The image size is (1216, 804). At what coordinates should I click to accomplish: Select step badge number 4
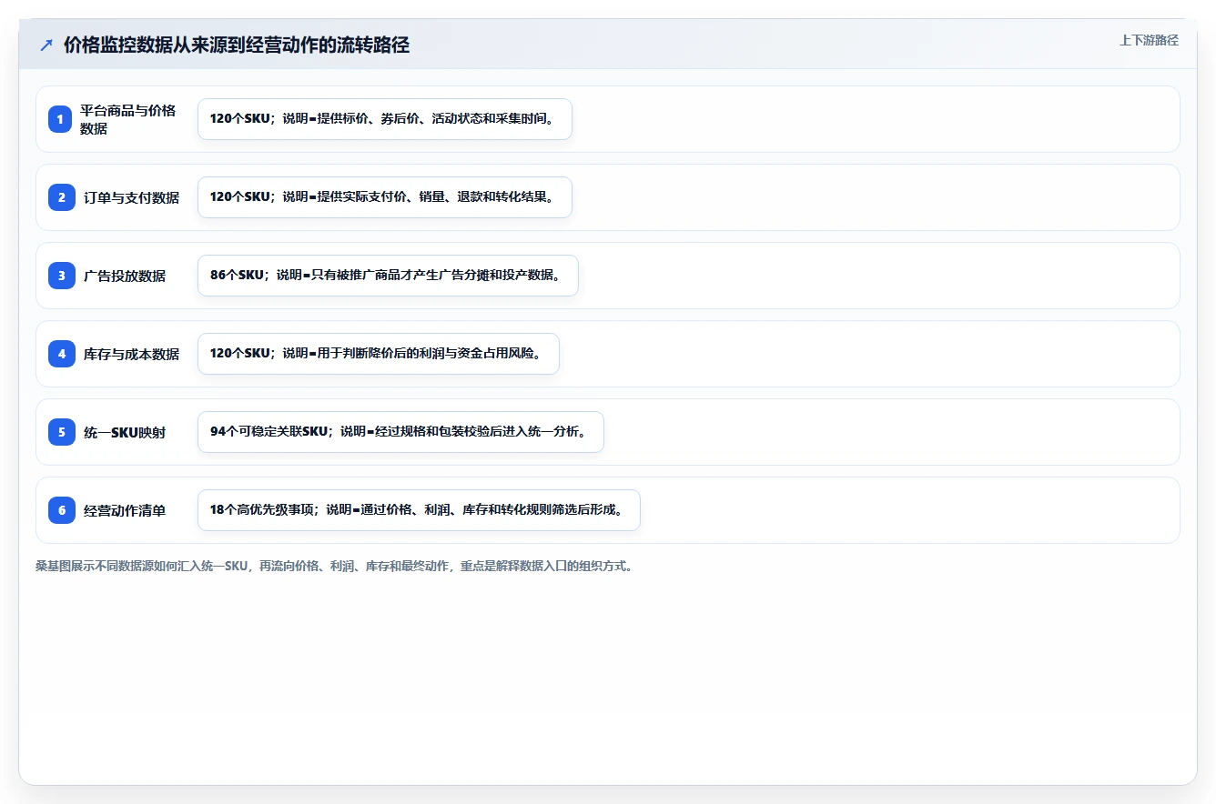tap(61, 354)
